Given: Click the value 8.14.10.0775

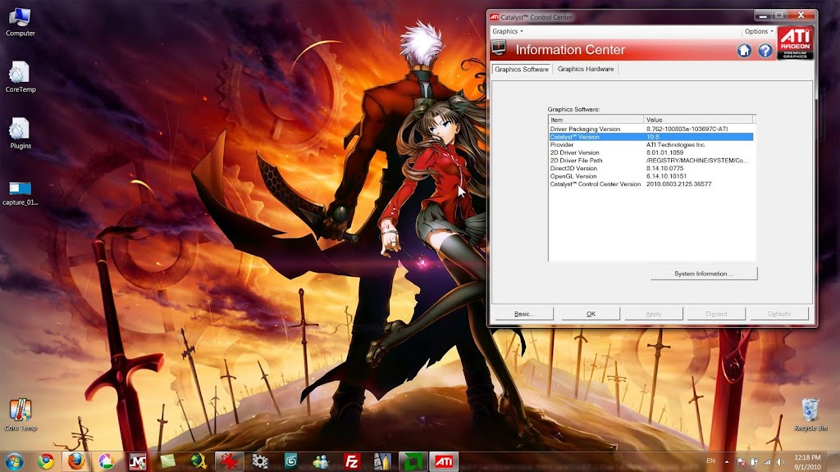Looking at the screenshot, I should pyautogui.click(x=664, y=168).
